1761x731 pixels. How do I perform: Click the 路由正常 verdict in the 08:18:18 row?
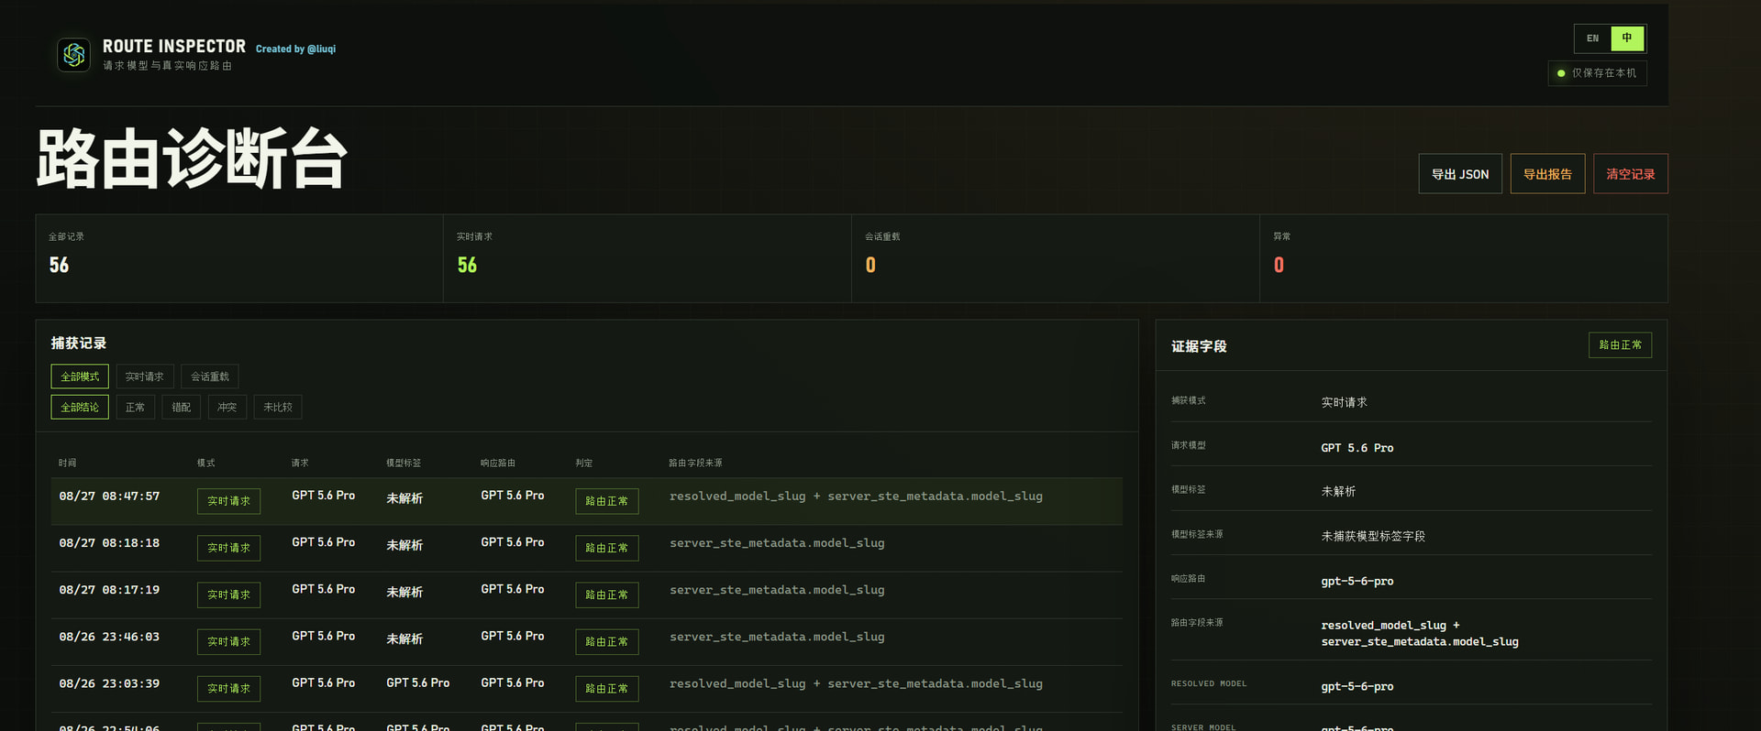pyautogui.click(x=607, y=548)
